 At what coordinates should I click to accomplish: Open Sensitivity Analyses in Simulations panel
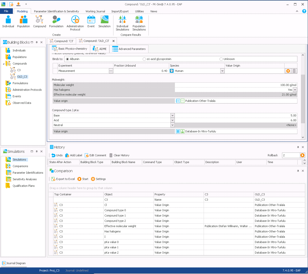click(24, 179)
